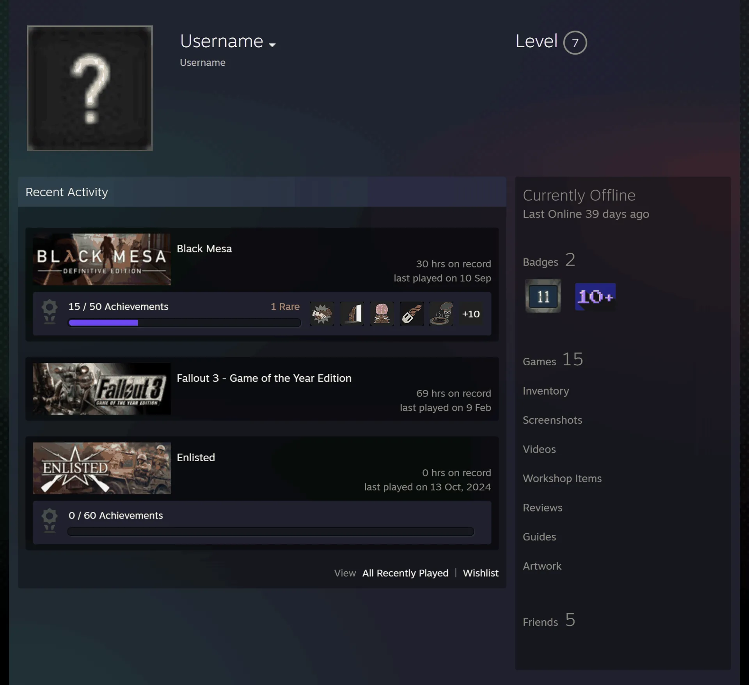Viewport: 749px width, 685px height.
Task: Open the Wishlist link
Action: pos(481,573)
